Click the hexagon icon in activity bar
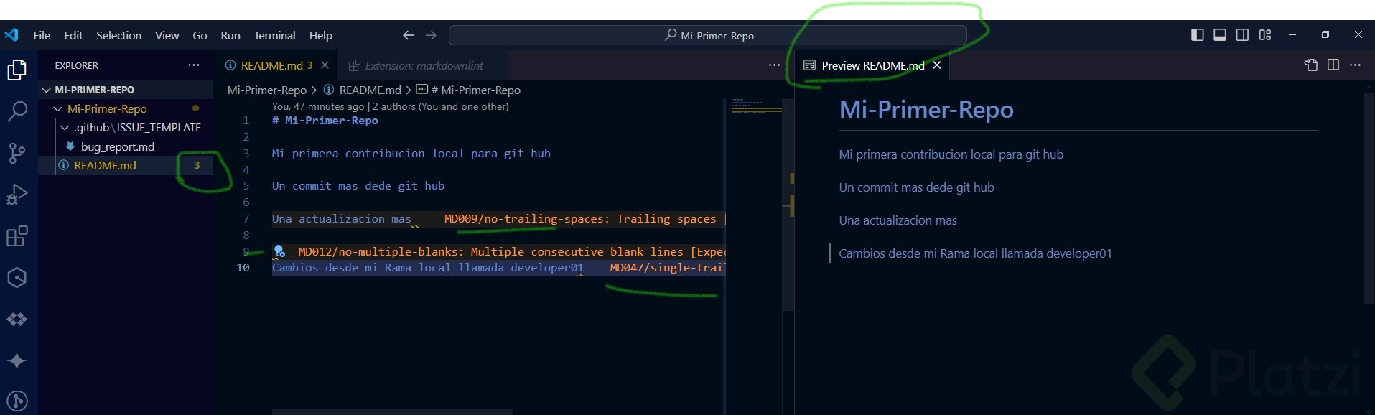This screenshot has height=415, width=1375. click(17, 277)
